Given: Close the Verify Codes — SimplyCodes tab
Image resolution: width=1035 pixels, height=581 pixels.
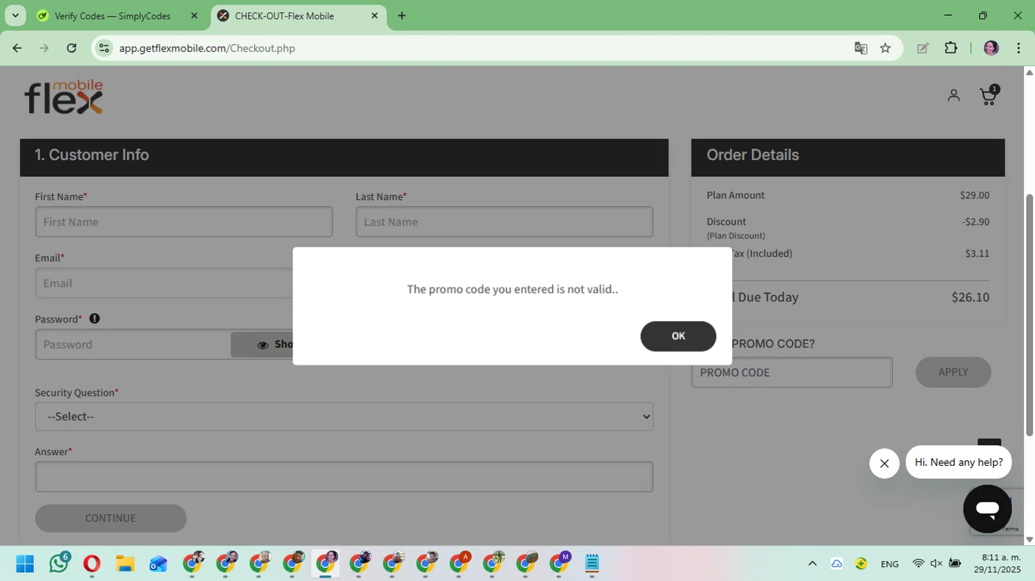Looking at the screenshot, I should (x=194, y=16).
